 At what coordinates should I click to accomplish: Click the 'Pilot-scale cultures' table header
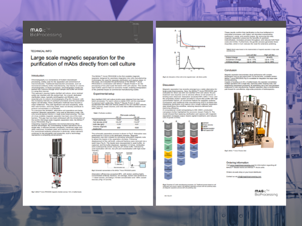tap(128, 115)
